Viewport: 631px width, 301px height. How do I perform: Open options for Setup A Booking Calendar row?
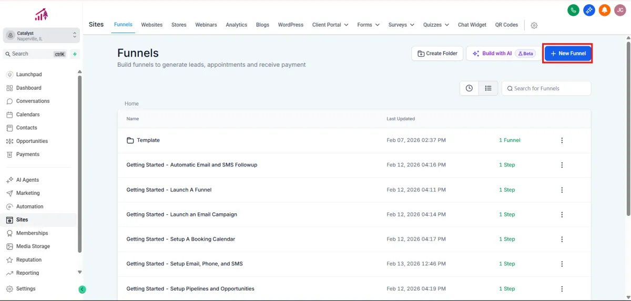coord(562,239)
